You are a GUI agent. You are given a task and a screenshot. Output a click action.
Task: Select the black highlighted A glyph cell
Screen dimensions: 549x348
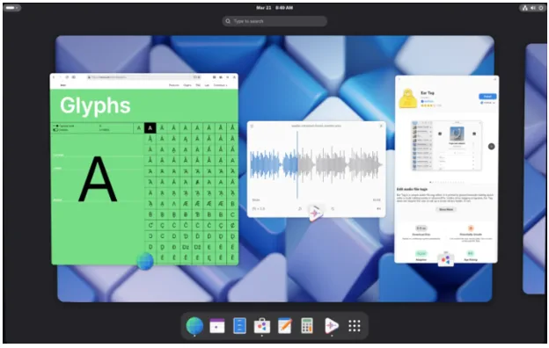point(150,128)
